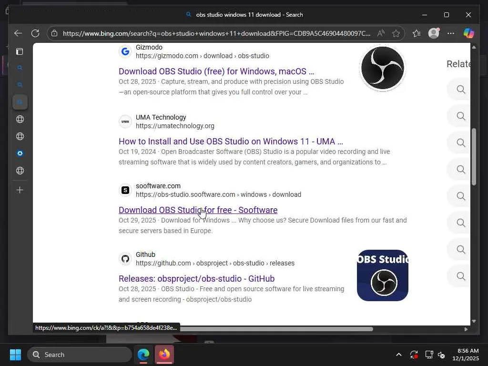Click the vertical scrollbar thumb
The height and width of the screenshot is (366, 488).
click(474, 157)
